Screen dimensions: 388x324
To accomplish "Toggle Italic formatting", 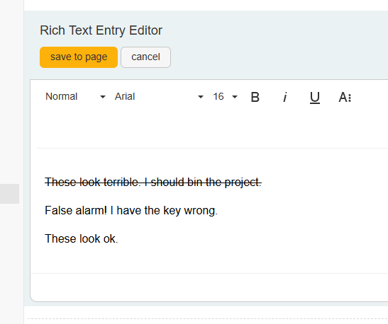I will click(285, 97).
